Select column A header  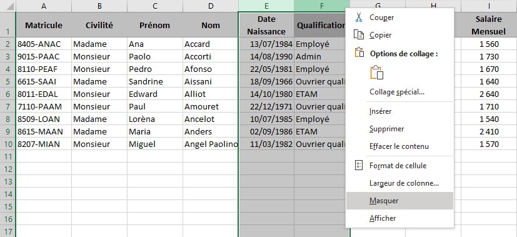pos(44,6)
